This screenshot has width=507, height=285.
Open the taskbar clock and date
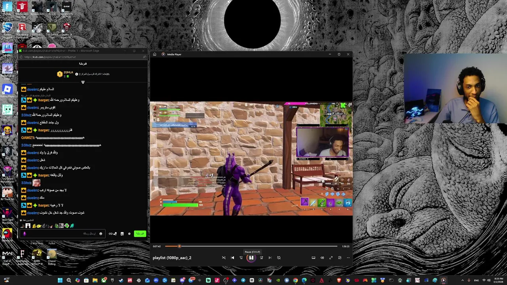coord(499,281)
